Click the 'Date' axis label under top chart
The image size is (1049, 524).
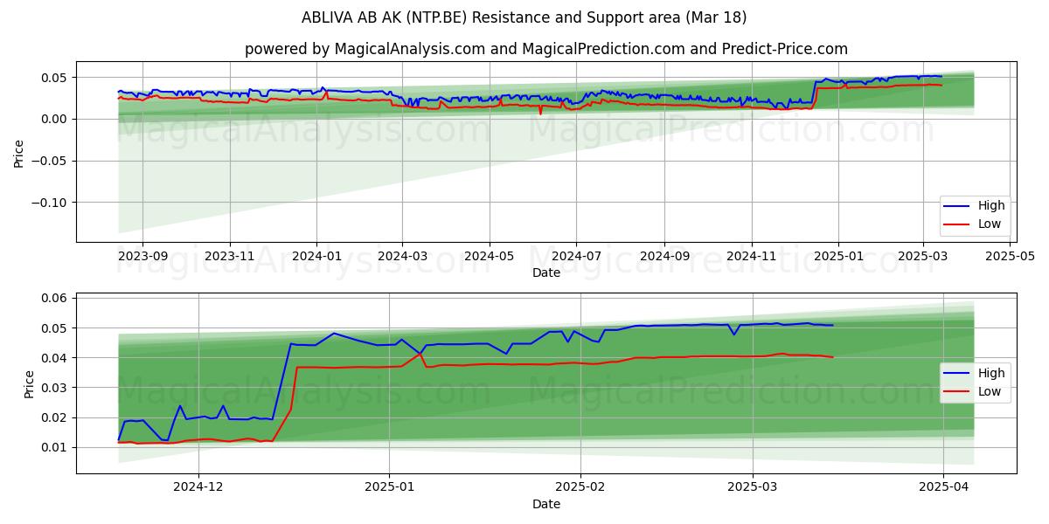coord(546,272)
